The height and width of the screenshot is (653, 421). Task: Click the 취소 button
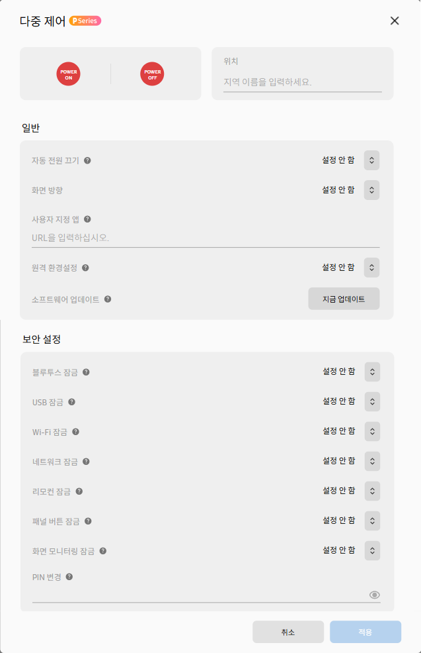click(x=288, y=632)
